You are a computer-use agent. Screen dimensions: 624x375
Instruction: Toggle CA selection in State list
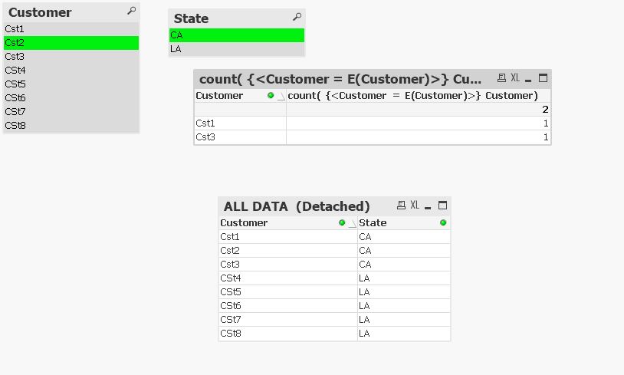[x=236, y=35]
